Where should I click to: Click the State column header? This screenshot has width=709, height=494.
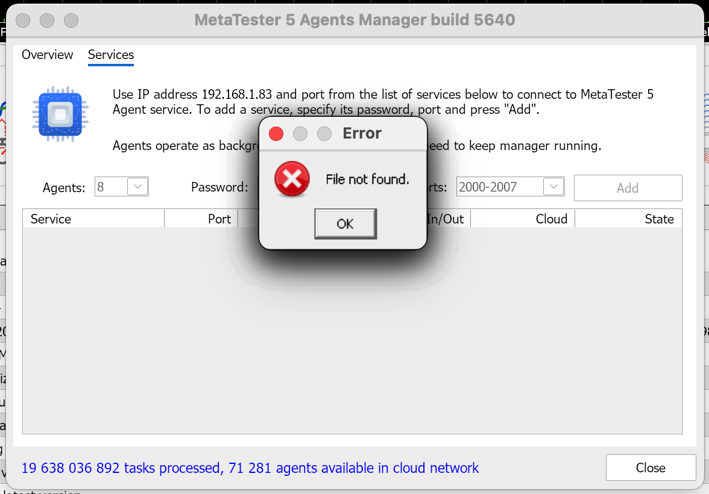click(628, 219)
